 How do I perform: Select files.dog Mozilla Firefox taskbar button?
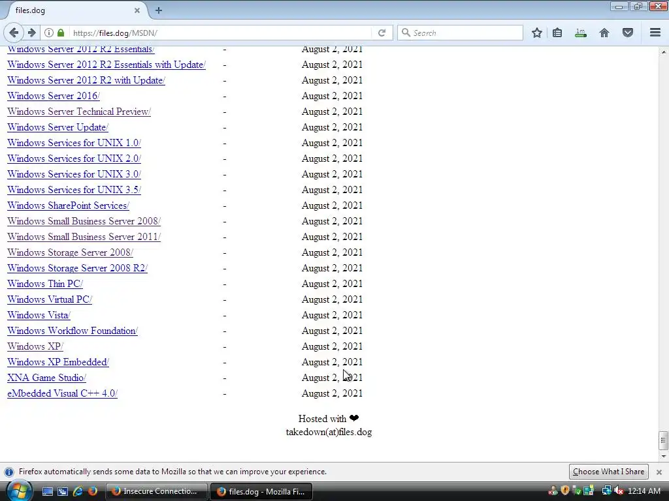coord(261,491)
